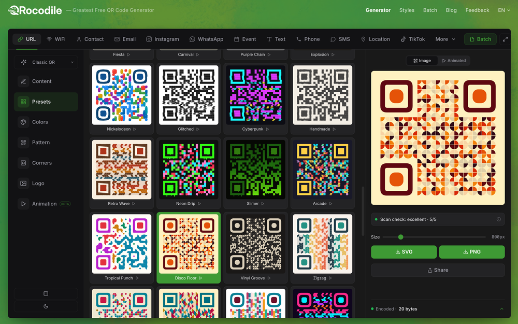This screenshot has width=518, height=324.
Task: Select the Presets sidebar item
Action: coord(46,102)
